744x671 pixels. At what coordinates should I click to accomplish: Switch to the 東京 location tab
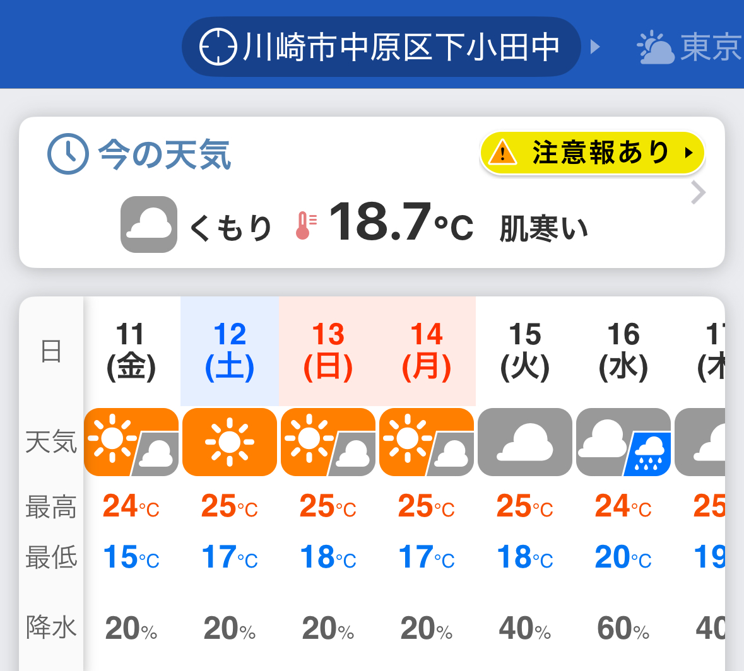click(710, 48)
